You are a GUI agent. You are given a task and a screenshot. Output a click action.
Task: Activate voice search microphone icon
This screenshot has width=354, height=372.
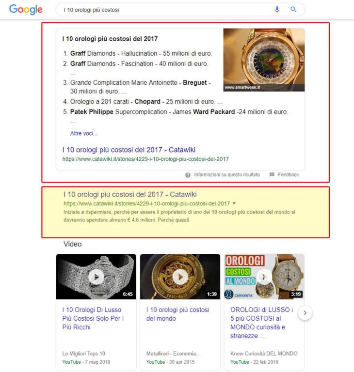click(277, 10)
